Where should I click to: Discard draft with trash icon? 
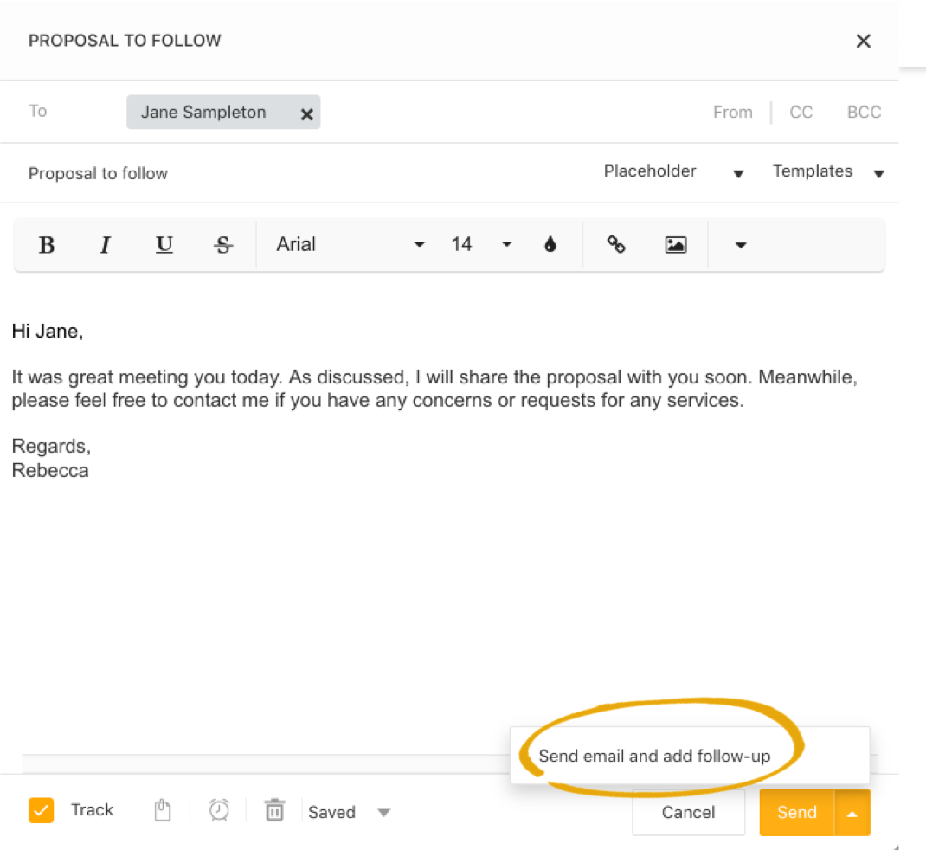click(x=274, y=810)
